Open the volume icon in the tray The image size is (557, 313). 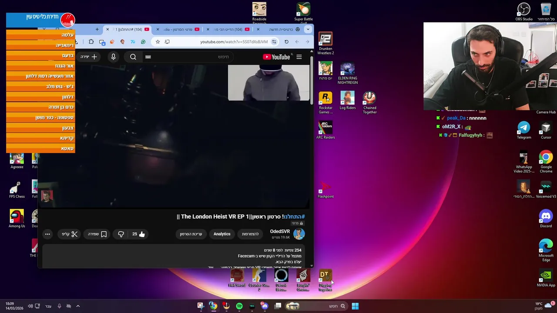coord(30,306)
